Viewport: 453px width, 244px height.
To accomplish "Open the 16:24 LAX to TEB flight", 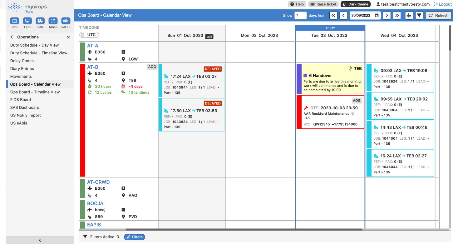I will click(400, 163).
